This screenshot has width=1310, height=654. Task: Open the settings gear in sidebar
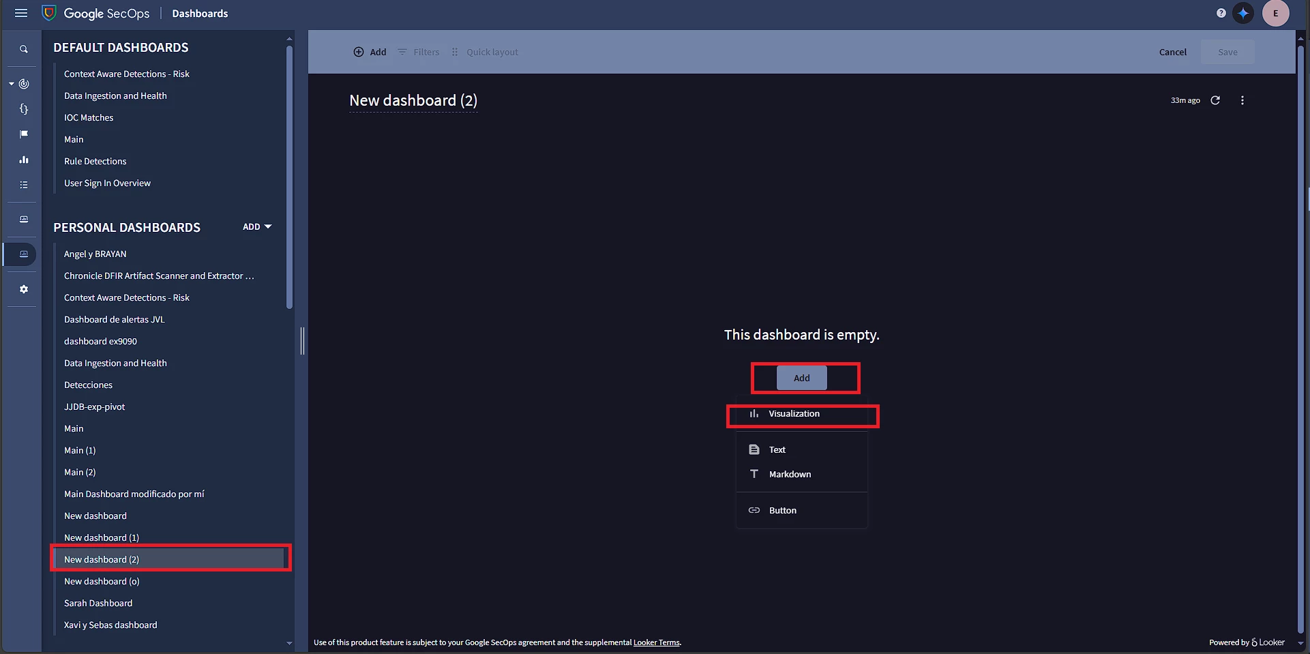click(x=24, y=289)
